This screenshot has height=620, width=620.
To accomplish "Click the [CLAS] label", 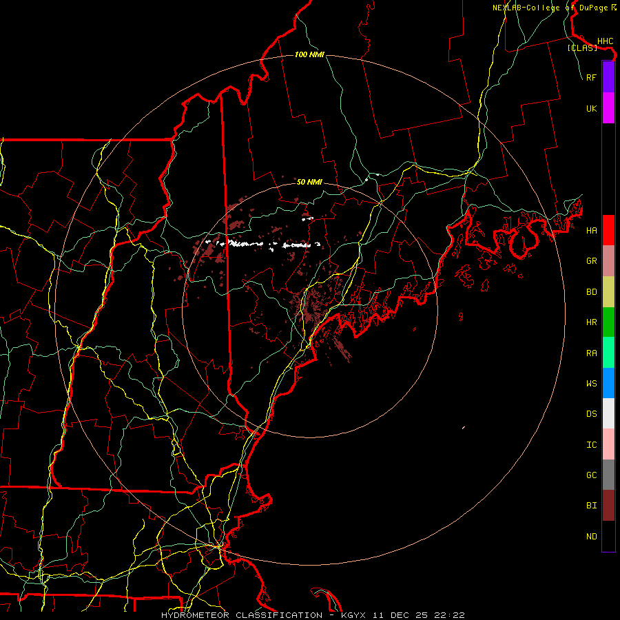I will coord(582,48).
